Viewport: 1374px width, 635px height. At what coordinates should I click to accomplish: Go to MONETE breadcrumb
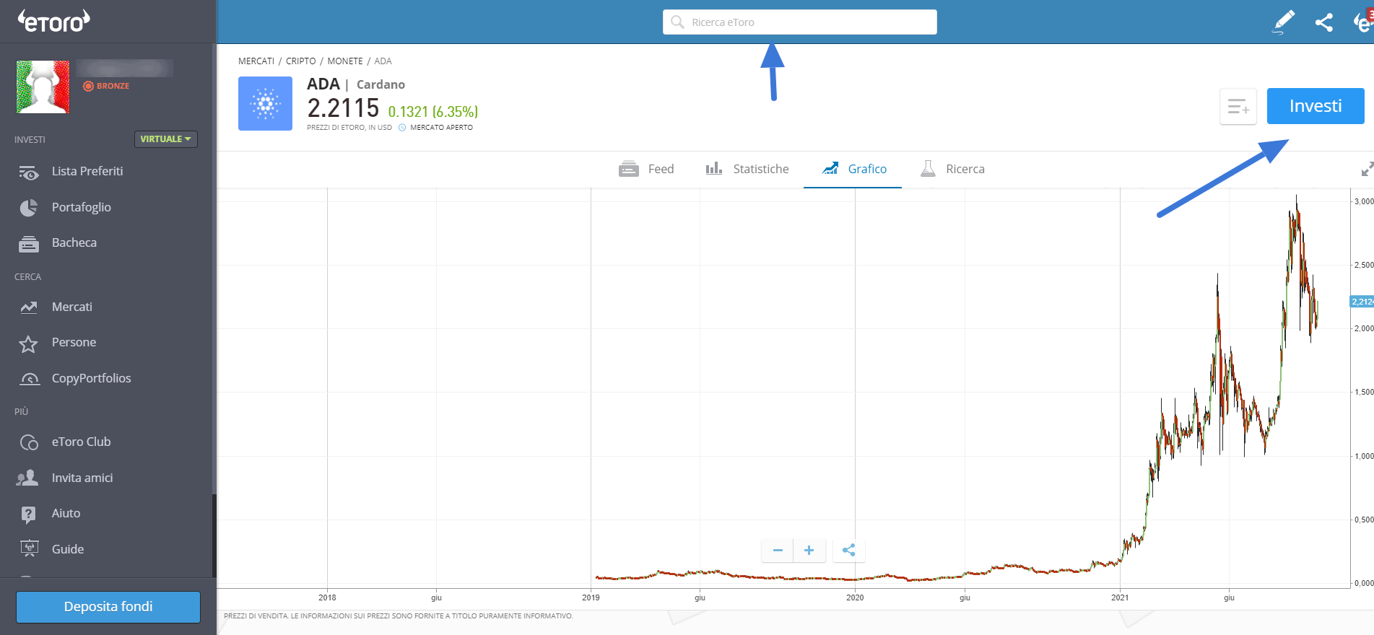tap(345, 61)
